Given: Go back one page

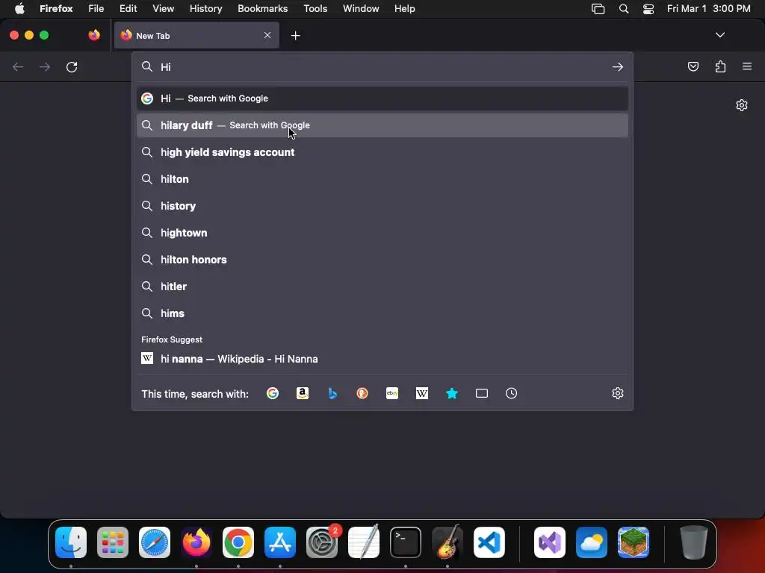Looking at the screenshot, I should (x=18, y=66).
